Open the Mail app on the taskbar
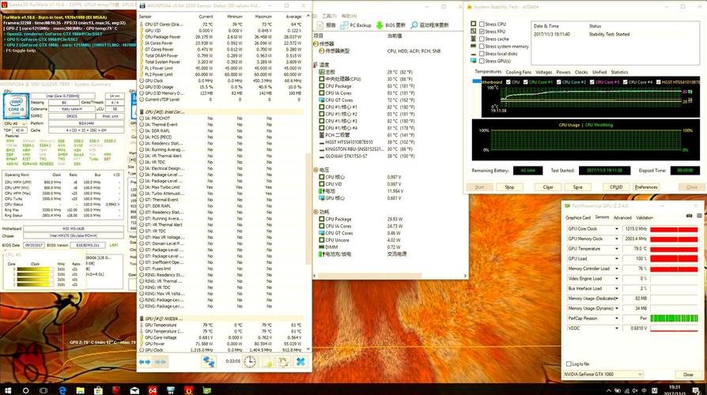Image resolution: width=707 pixels, height=395 pixels. 134,390
